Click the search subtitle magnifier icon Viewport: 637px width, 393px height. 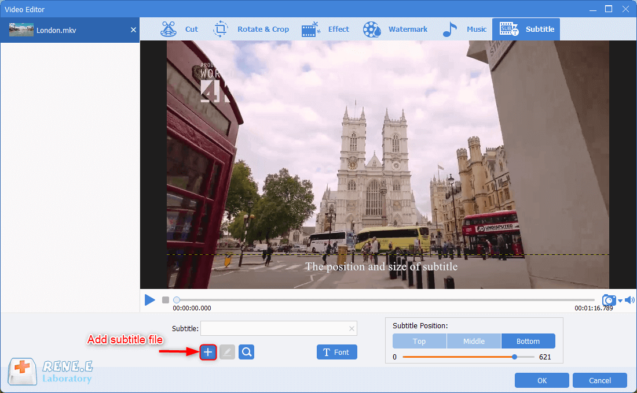point(247,352)
